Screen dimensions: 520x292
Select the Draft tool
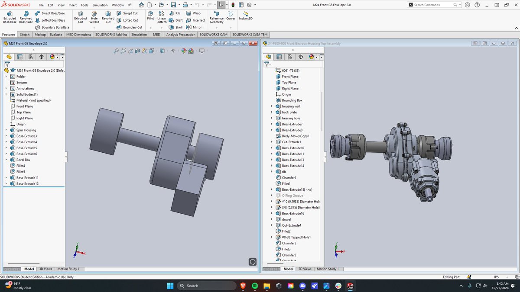[176, 20]
